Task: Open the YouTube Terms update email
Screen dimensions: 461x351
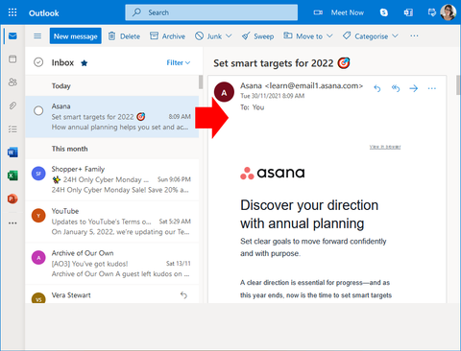Action: pos(112,222)
